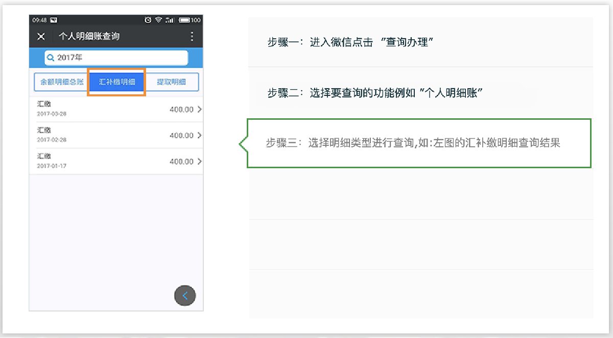Tap the notification icon beside 09:48

point(54,20)
